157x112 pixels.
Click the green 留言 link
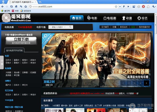[x=133, y=27]
